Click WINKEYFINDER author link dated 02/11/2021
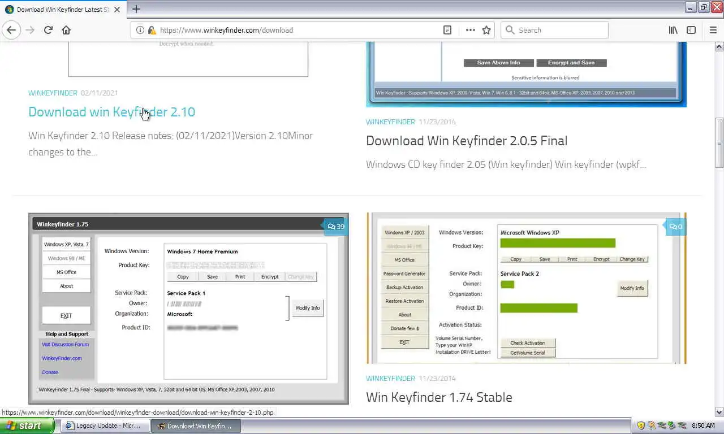The image size is (724, 434). 53,93
